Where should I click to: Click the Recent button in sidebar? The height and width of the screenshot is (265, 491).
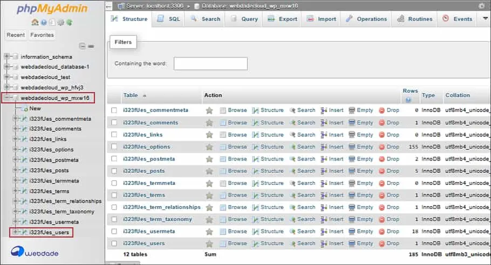[16, 35]
